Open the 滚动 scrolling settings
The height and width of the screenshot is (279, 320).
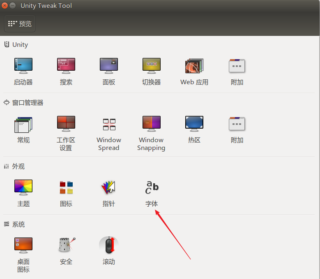(x=109, y=251)
